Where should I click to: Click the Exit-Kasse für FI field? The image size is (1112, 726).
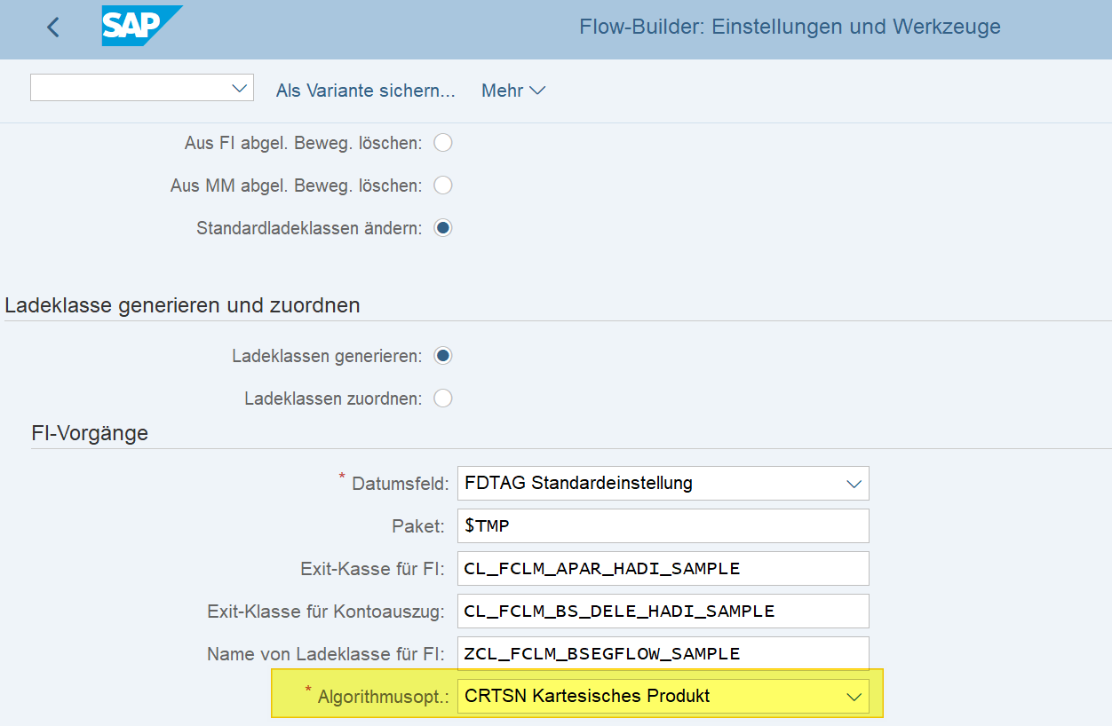pos(662,569)
